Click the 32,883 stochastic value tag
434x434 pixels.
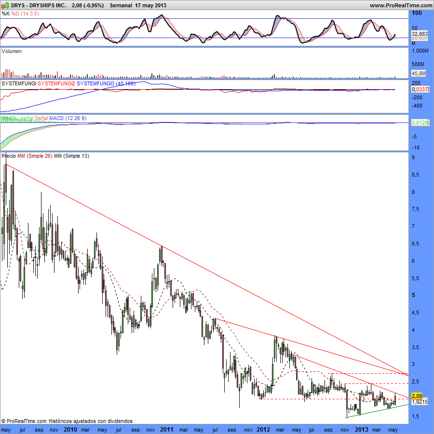(x=420, y=33)
